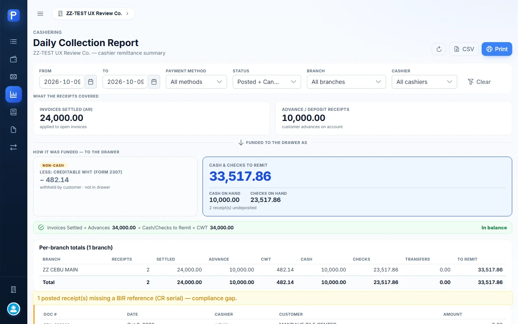Open the transfer arrows sidebar icon
Image resolution: width=518 pixels, height=324 pixels.
point(14,147)
